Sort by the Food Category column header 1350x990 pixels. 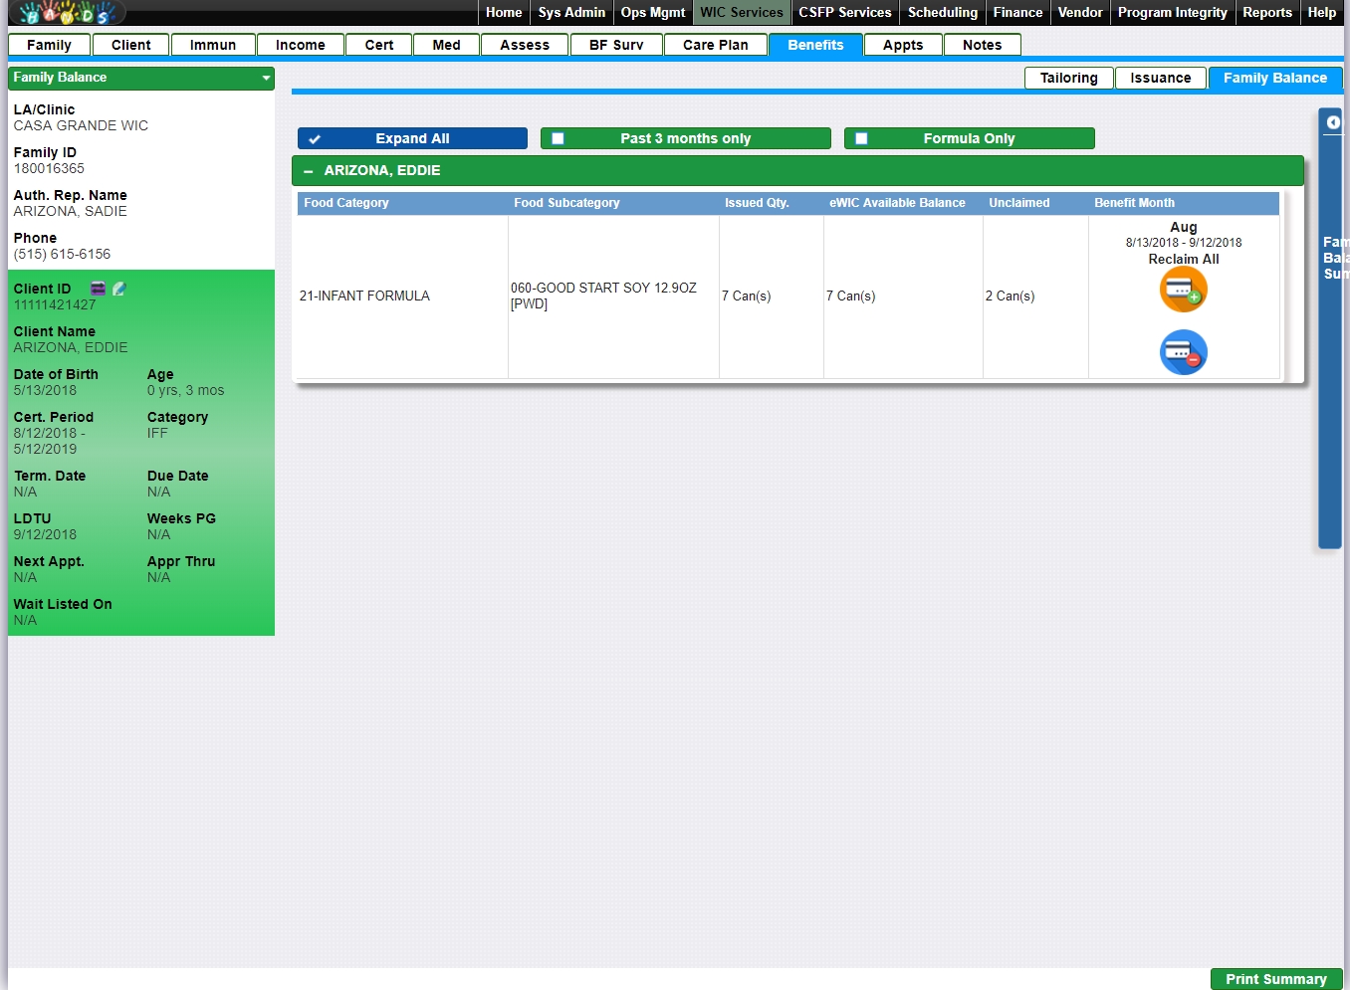(x=346, y=203)
